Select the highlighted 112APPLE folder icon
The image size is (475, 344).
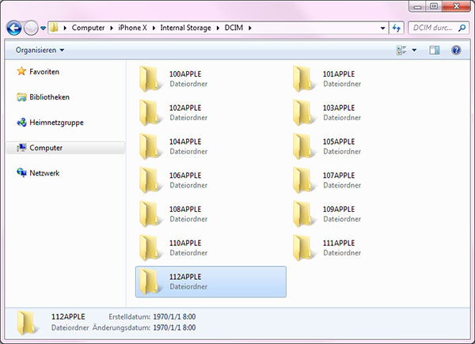click(x=150, y=282)
